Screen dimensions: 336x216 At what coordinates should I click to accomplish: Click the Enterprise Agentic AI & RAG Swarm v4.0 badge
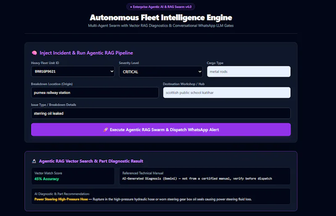pyautogui.click(x=161, y=7)
